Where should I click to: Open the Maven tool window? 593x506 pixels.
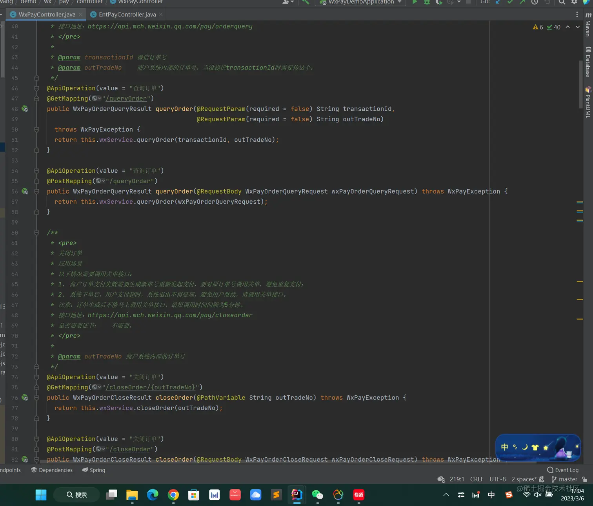[x=588, y=24]
